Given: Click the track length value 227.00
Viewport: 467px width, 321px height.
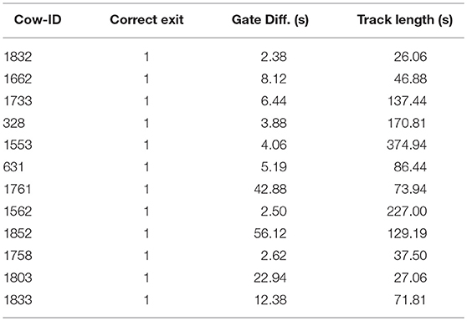Looking at the screenshot, I should [407, 211].
